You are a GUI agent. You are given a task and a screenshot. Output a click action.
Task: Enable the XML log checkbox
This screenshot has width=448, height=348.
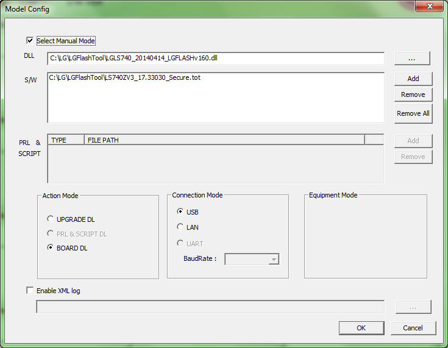[30, 291]
